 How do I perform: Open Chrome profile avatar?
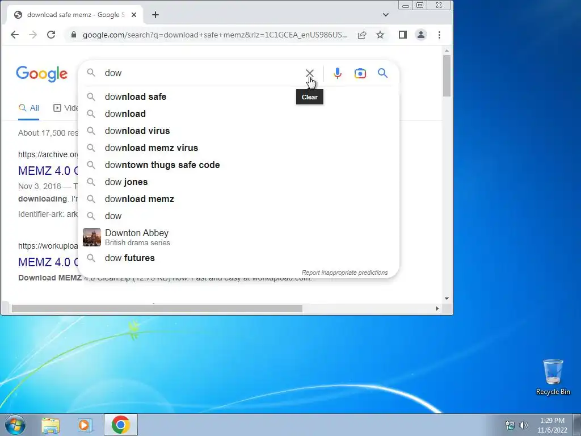tap(421, 35)
